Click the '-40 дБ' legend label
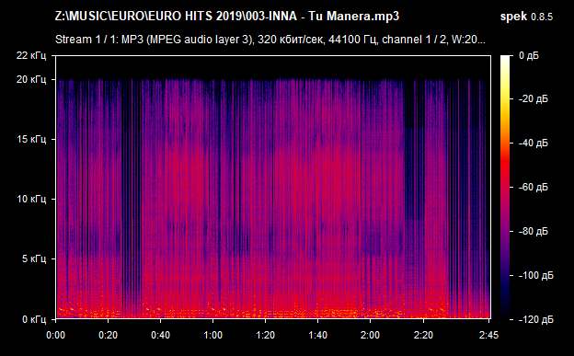This screenshot has width=574, height=356. (534, 143)
